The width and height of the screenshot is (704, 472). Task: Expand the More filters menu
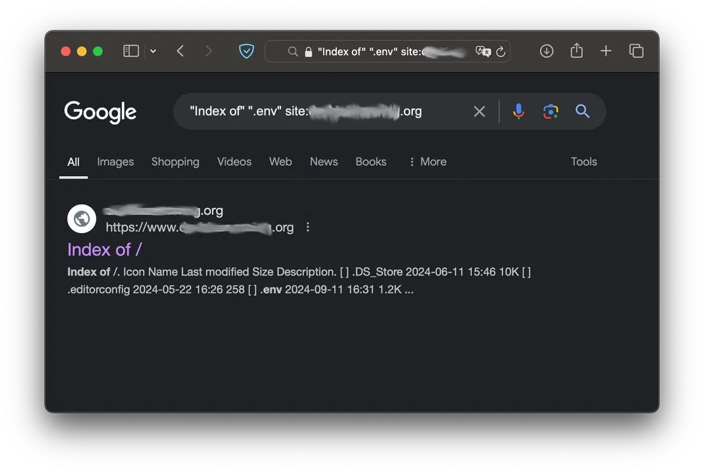click(428, 162)
